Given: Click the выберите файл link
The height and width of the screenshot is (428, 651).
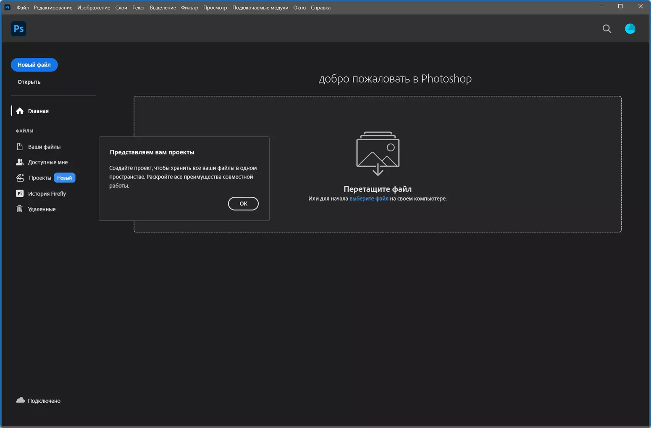Looking at the screenshot, I should point(369,198).
